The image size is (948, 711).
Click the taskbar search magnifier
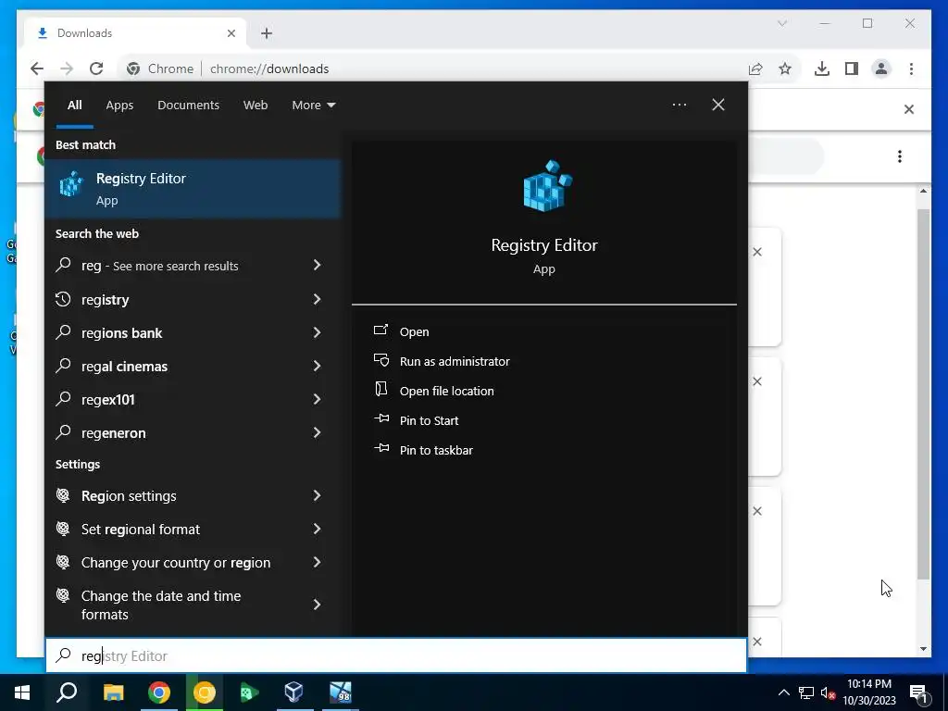[x=67, y=692]
